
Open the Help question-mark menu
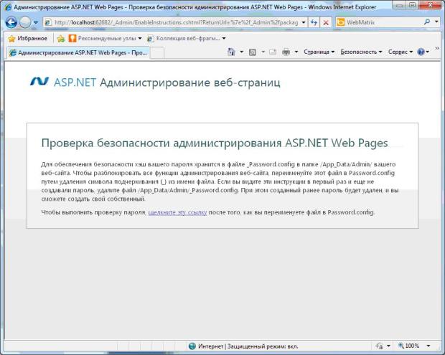tap(423, 52)
